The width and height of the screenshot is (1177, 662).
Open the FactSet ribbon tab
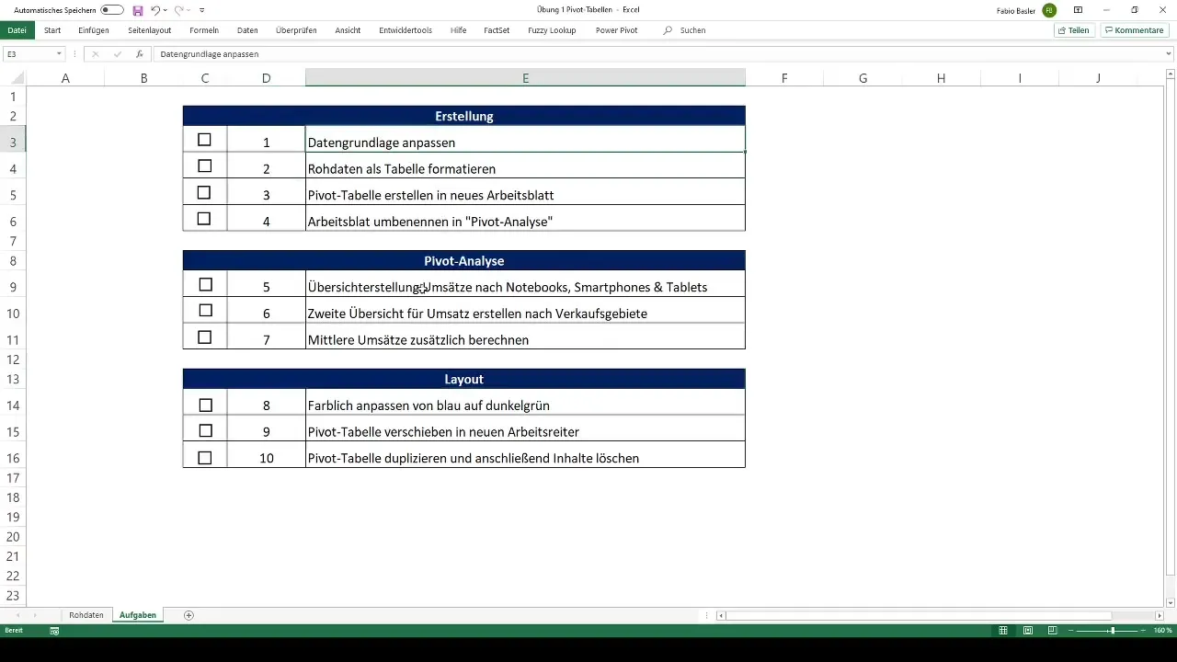tap(497, 30)
